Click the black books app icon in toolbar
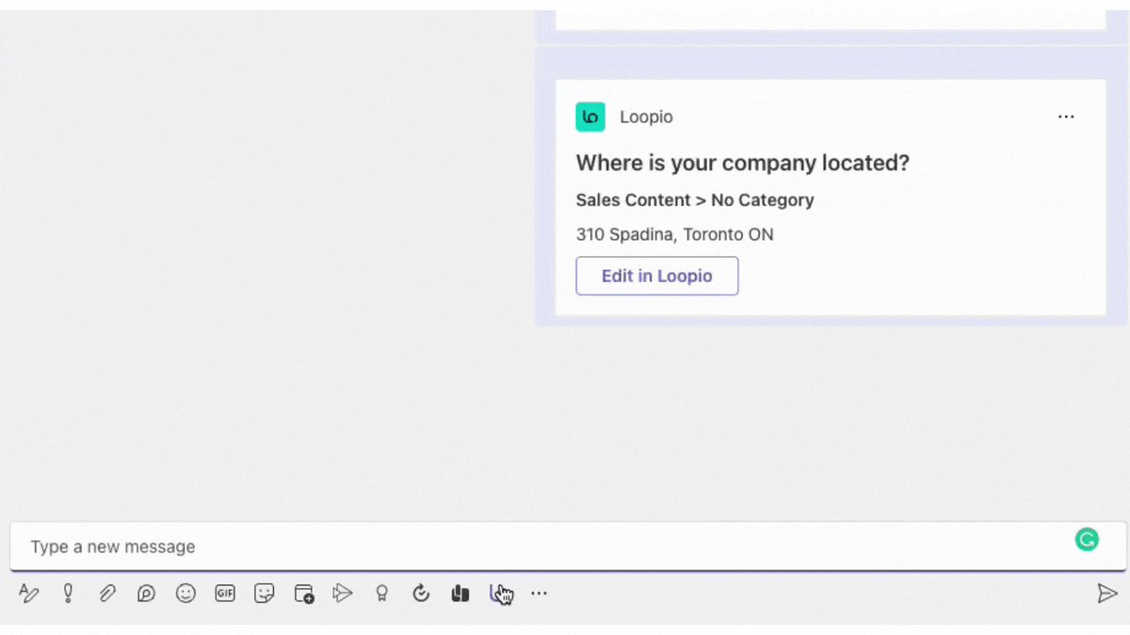The height and width of the screenshot is (635, 1130). point(460,594)
